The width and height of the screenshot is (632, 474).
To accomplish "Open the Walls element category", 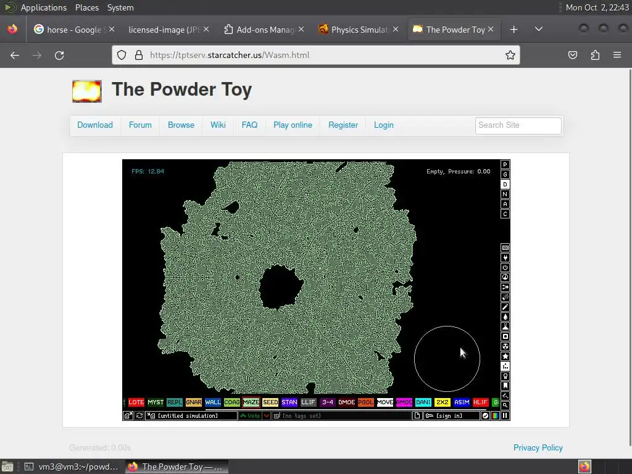I will pyautogui.click(x=505, y=247).
